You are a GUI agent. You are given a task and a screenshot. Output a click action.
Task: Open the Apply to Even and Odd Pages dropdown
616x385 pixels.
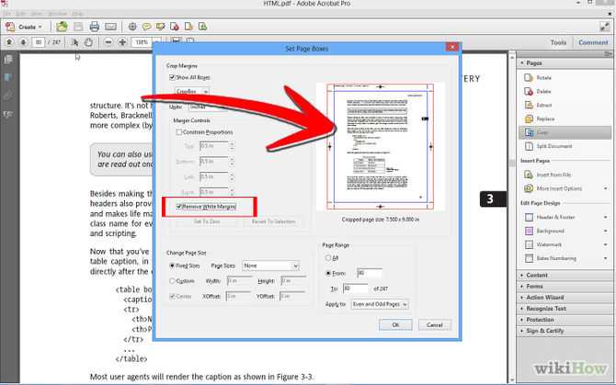[380, 304]
